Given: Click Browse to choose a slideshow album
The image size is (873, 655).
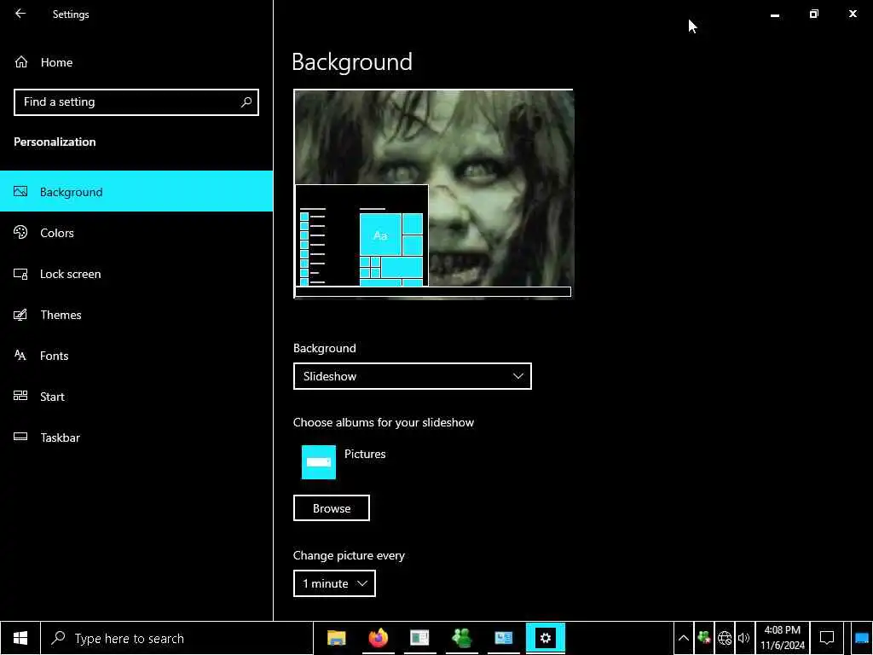Looking at the screenshot, I should pyautogui.click(x=332, y=508).
